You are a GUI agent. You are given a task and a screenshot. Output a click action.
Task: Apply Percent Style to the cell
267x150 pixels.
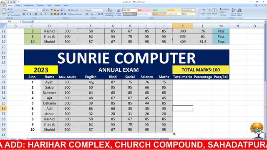coord(92,14)
